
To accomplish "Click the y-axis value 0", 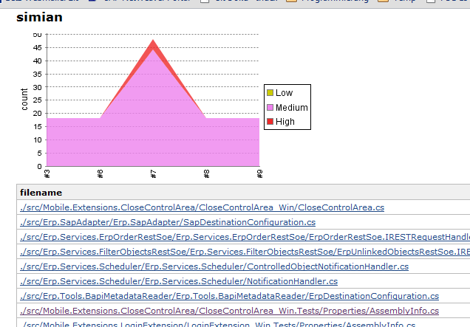I will [40, 166].
